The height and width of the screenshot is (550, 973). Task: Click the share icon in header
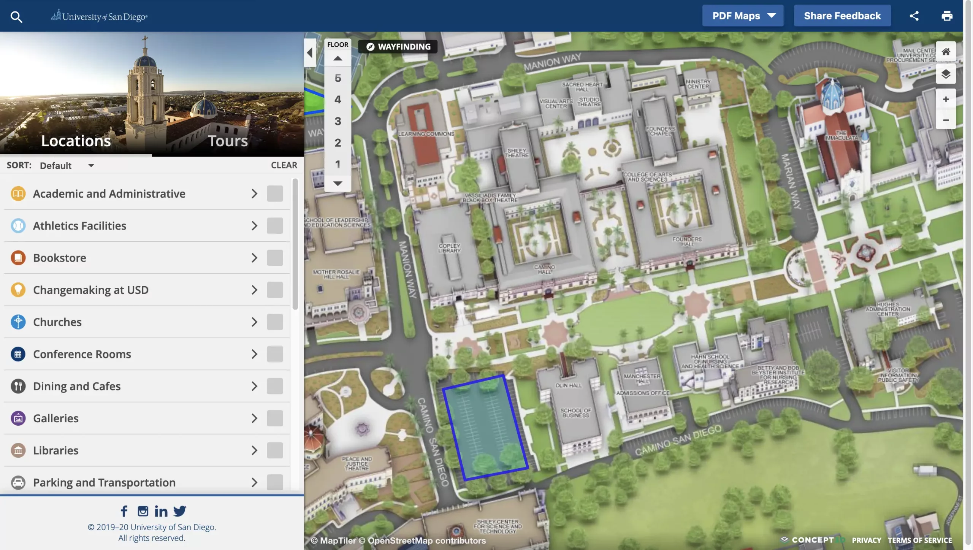click(x=914, y=16)
